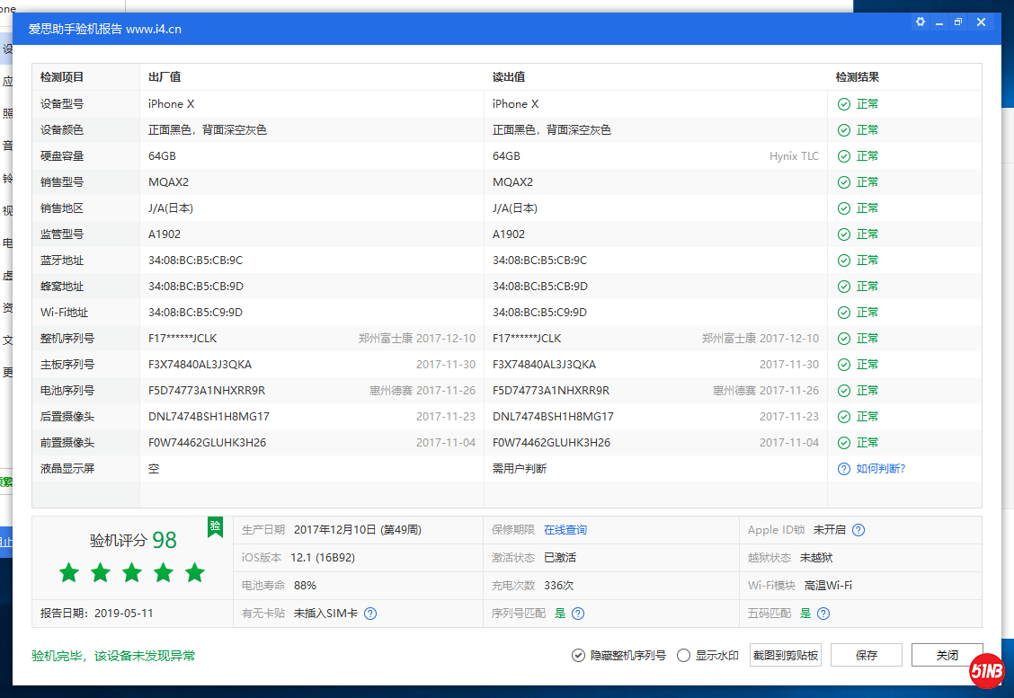Viewport: 1014px width, 698px height.
Task: Click help icon beside 序列号匹配
Action: pyautogui.click(x=578, y=614)
